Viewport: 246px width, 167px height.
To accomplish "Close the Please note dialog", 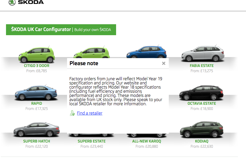I will pos(164,63).
